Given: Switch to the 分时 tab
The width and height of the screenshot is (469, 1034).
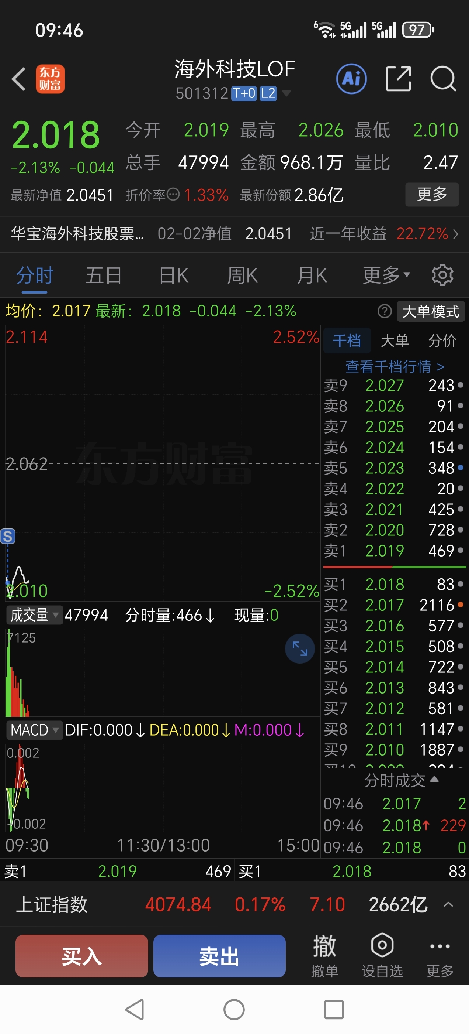Looking at the screenshot, I should [35, 275].
